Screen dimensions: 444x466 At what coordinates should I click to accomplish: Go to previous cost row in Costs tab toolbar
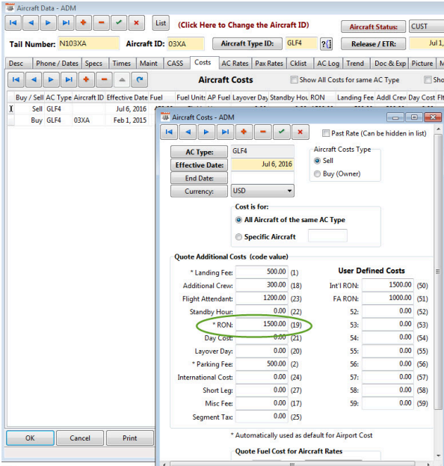pos(34,79)
